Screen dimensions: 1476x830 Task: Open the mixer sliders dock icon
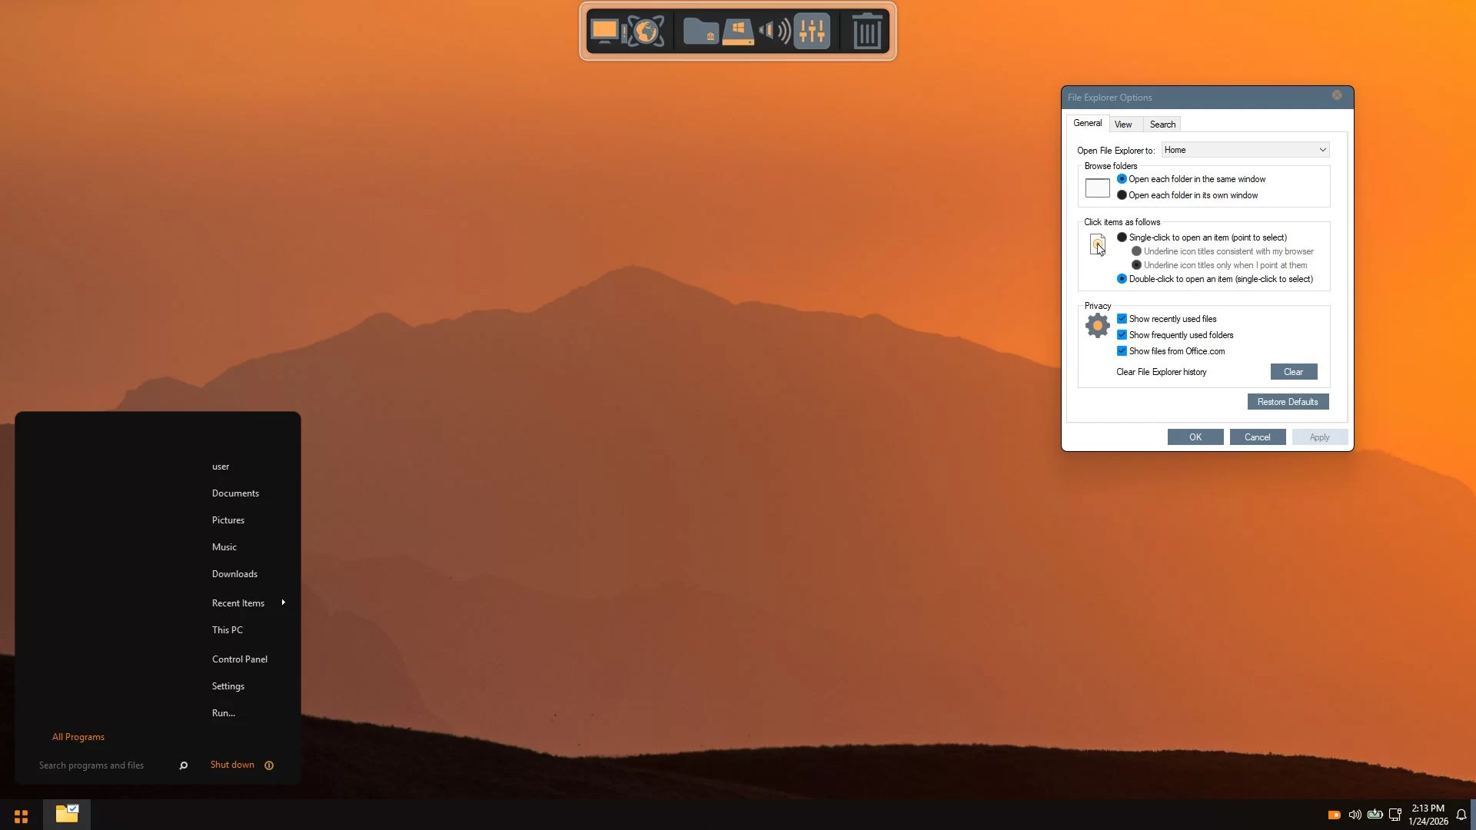[x=812, y=32]
